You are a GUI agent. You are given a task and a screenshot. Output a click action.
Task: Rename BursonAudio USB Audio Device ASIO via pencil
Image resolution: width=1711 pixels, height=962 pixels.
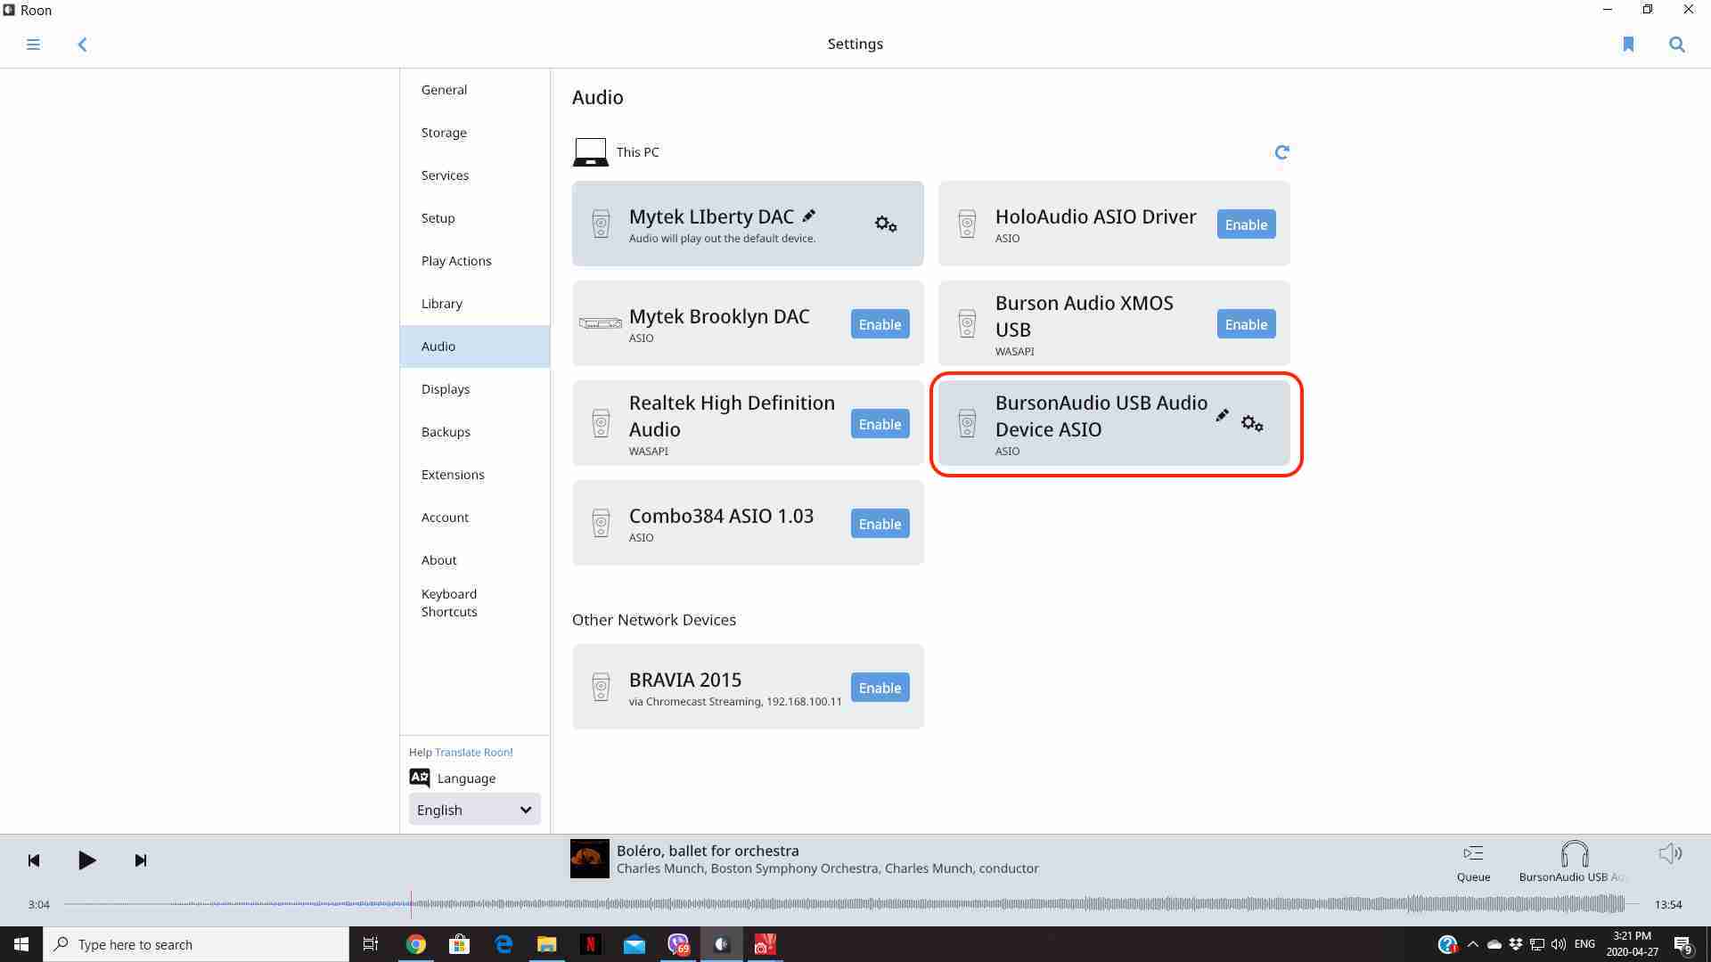point(1223,415)
